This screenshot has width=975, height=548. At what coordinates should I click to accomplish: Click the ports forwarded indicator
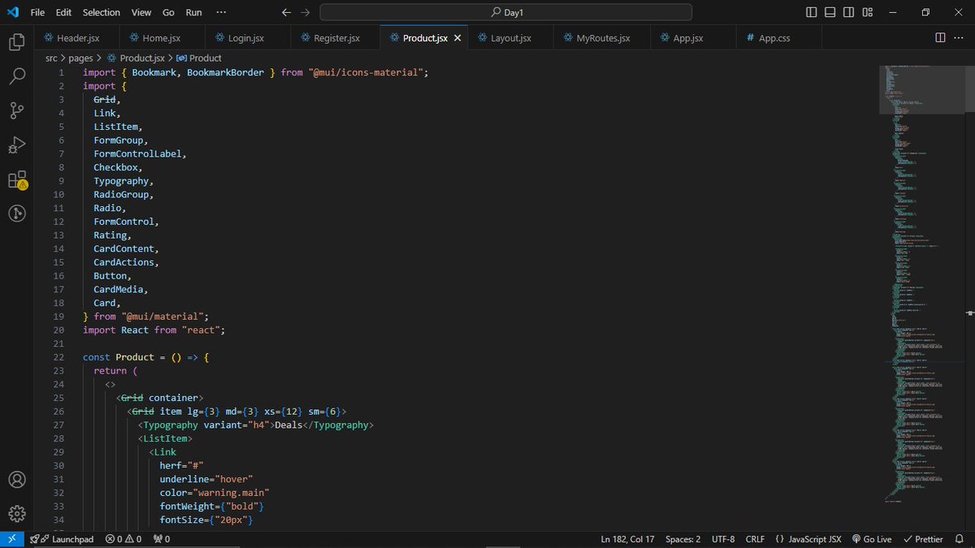point(162,539)
